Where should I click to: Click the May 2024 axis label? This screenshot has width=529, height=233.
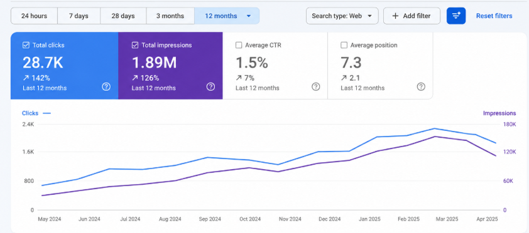50,219
